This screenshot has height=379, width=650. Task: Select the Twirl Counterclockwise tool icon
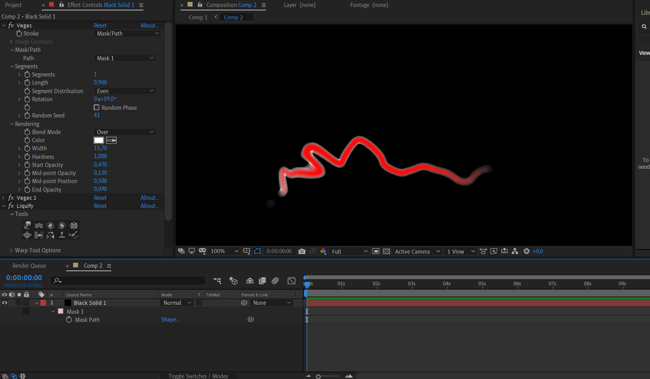[x=62, y=226]
